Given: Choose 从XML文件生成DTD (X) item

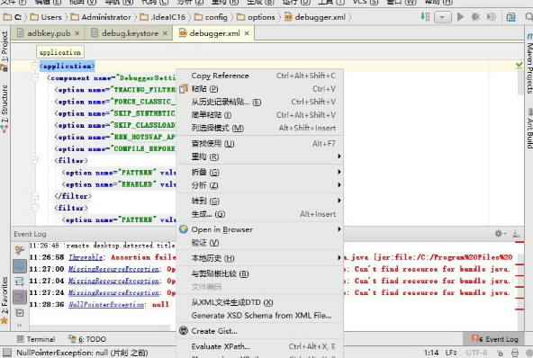Looking at the screenshot, I should click(x=259, y=302).
